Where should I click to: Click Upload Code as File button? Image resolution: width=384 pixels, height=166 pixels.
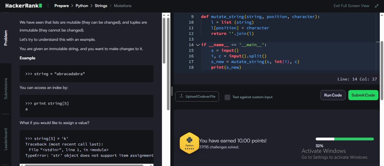[197, 96]
